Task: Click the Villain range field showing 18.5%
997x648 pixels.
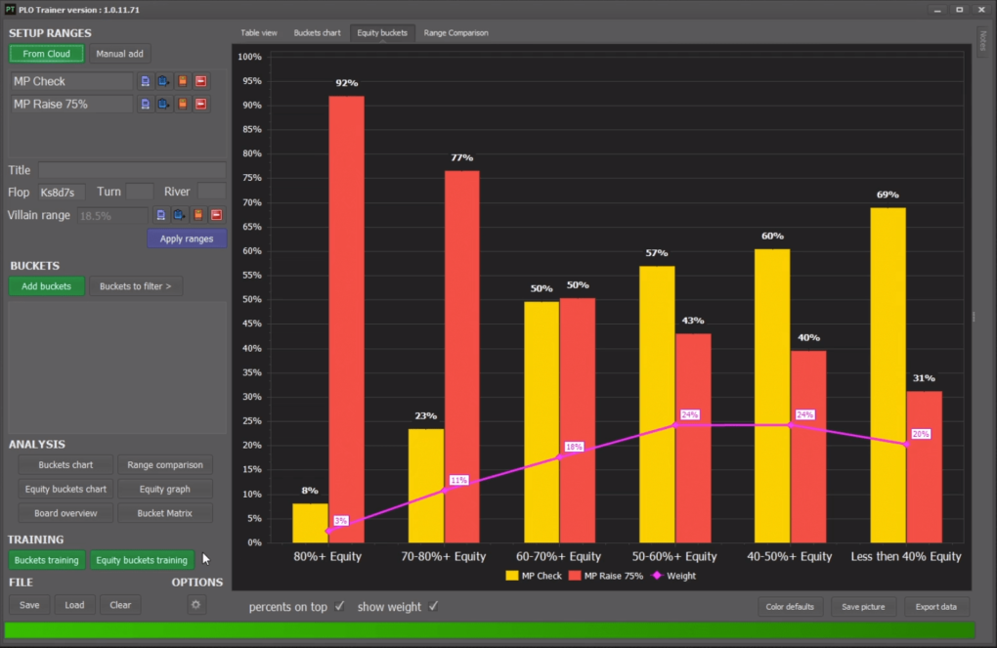Action: [112, 216]
